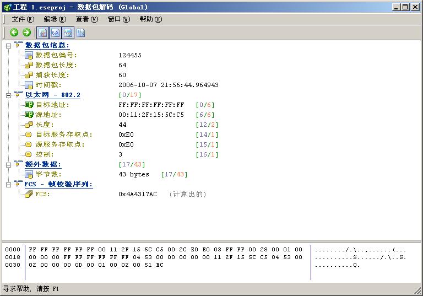The width and height of the screenshot is (423, 296).
Task: Click the yellow icon beside 控制
Action: click(x=29, y=154)
